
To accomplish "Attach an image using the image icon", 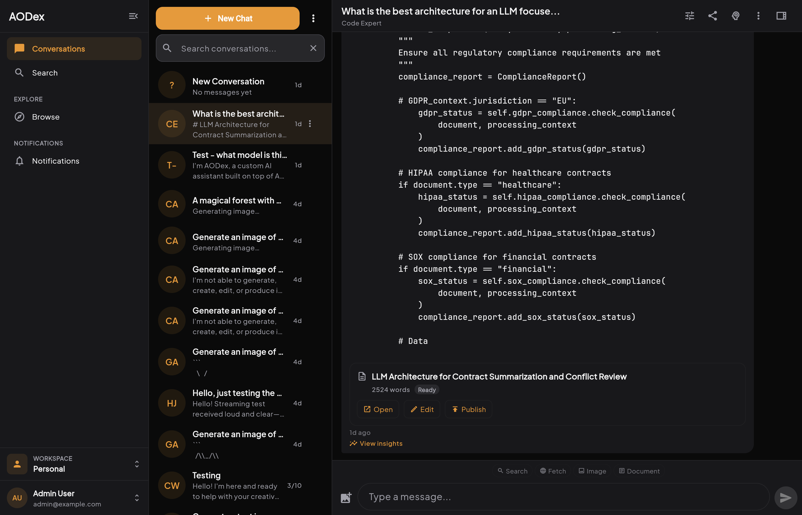I will [x=345, y=497].
